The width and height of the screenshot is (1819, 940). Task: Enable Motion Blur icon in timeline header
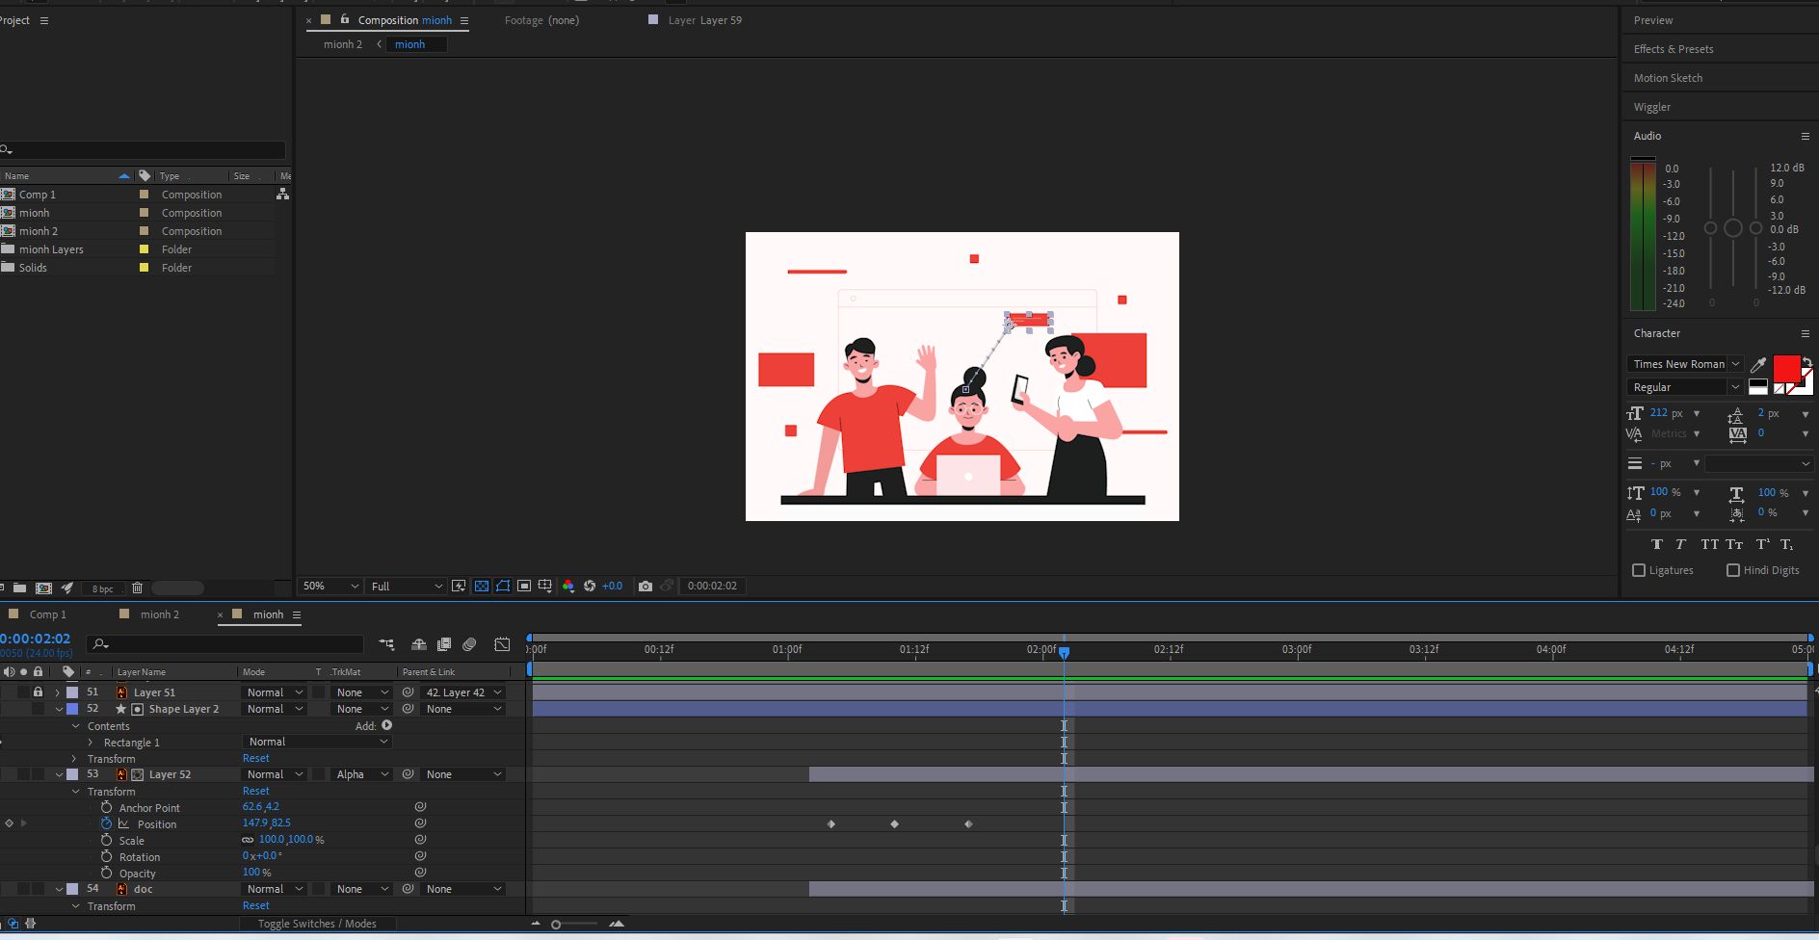(x=469, y=644)
